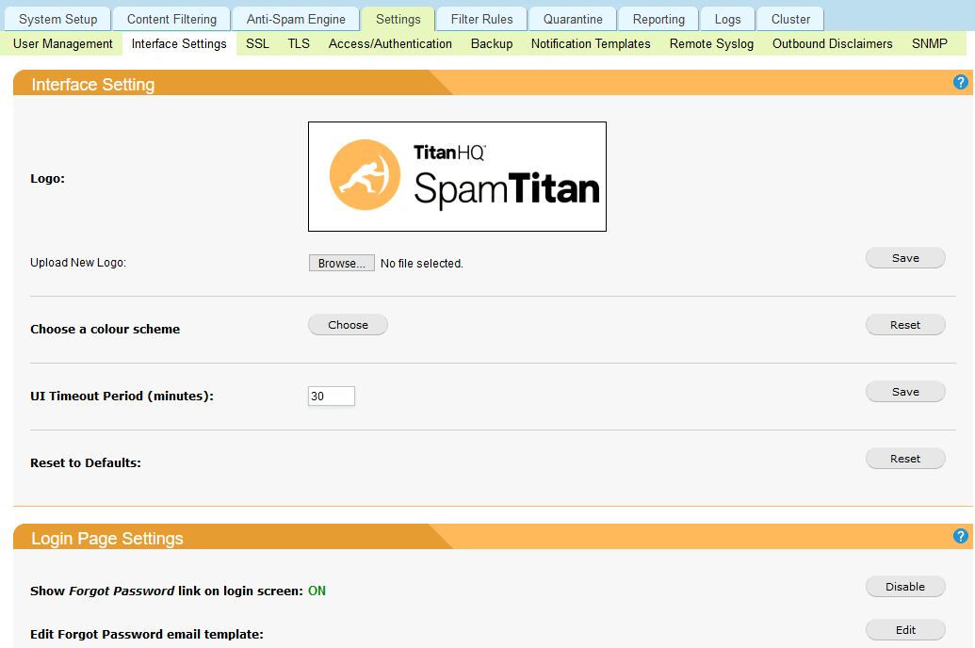Choose a colour scheme

(348, 325)
